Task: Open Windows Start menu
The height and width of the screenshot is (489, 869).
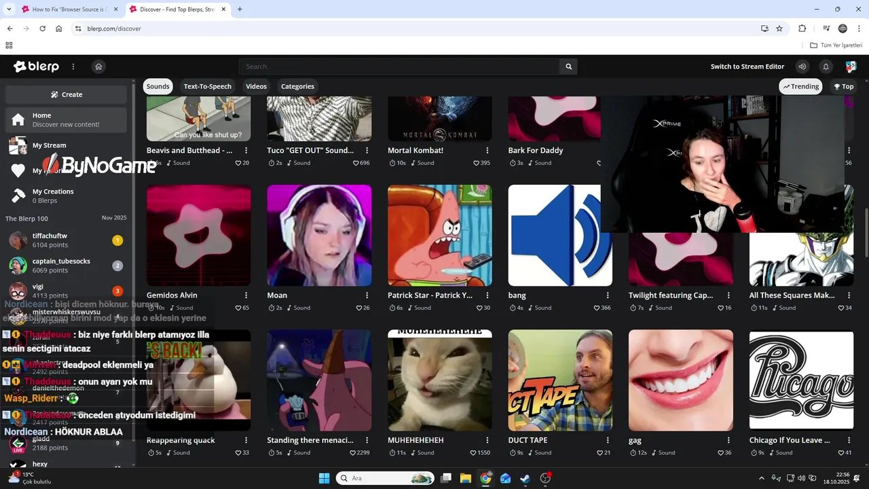Action: [324, 478]
